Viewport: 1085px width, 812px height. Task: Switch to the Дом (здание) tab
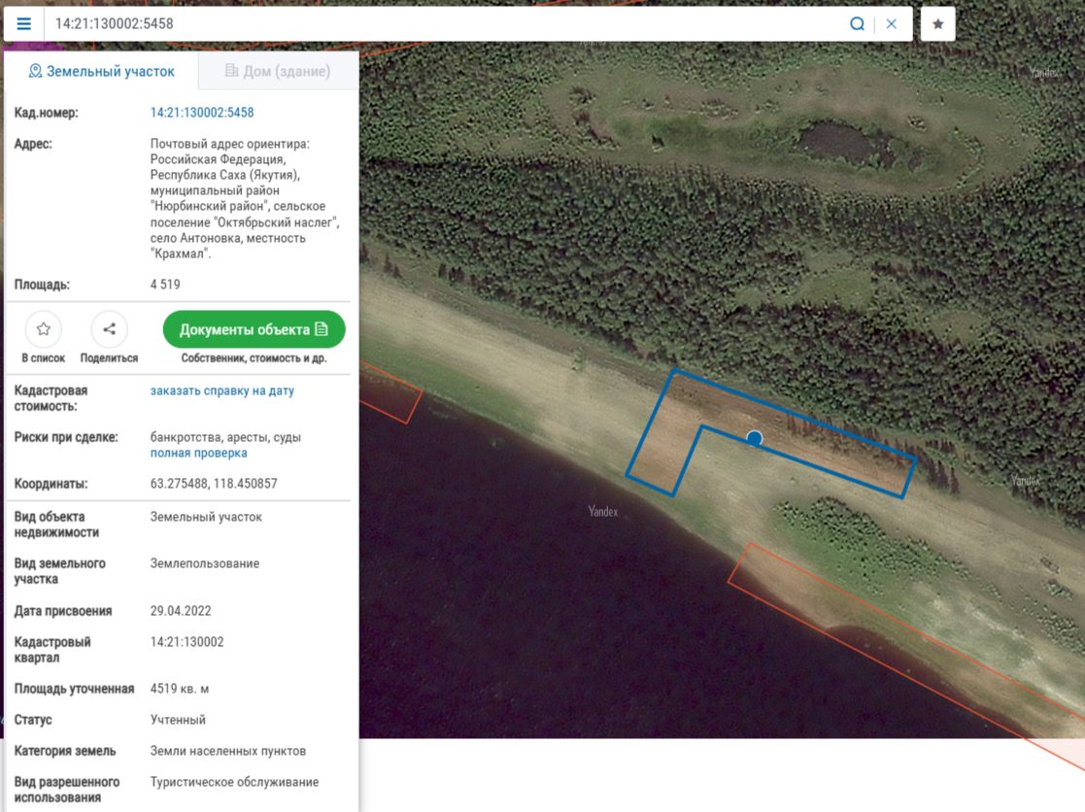pyautogui.click(x=278, y=71)
